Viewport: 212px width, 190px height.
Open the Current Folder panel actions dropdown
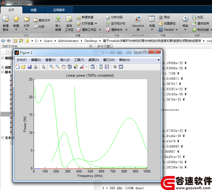(x=91, y=46)
